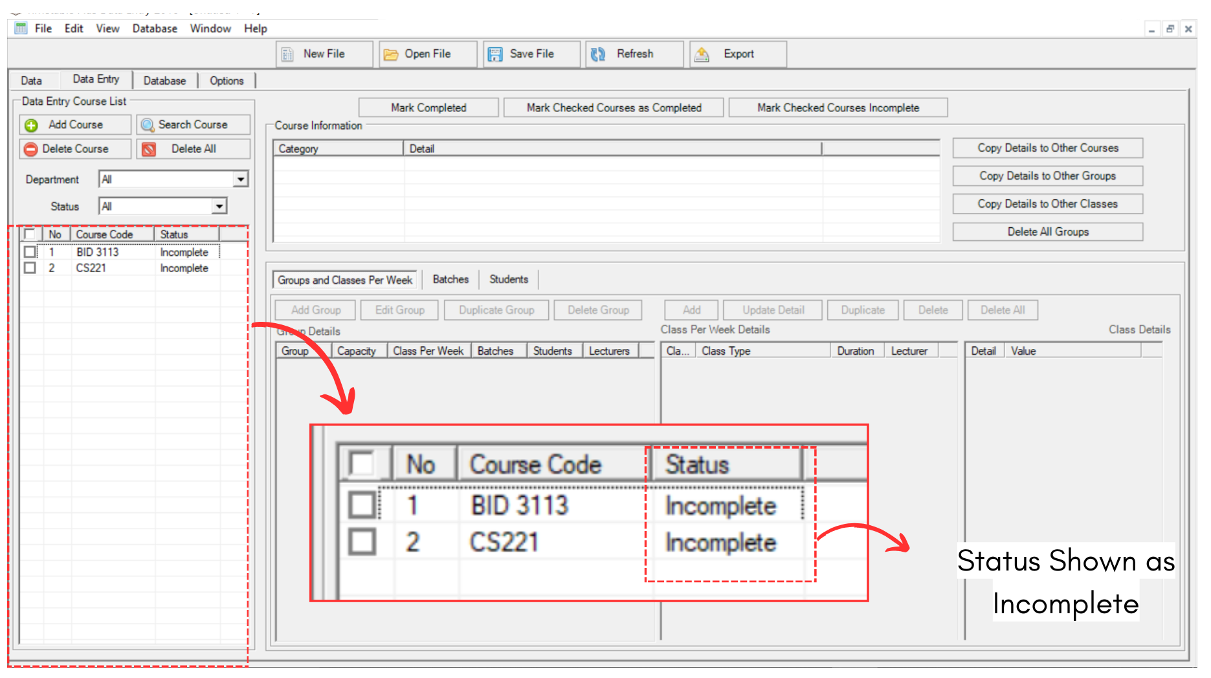Click Copy Details to Other Groups button
Image resolution: width=1211 pixels, height=678 pixels.
pyautogui.click(x=1047, y=176)
